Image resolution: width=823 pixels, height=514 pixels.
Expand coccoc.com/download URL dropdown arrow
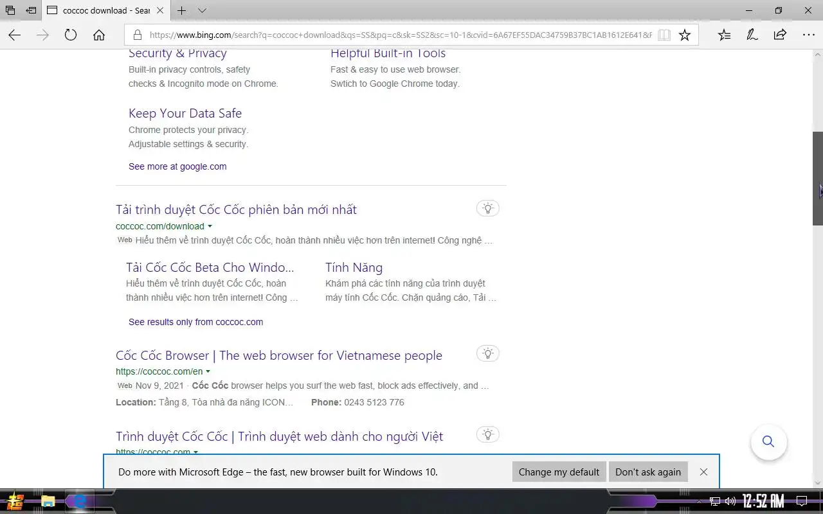coord(210,226)
